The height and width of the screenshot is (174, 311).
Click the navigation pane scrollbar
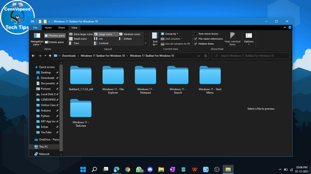(61, 108)
